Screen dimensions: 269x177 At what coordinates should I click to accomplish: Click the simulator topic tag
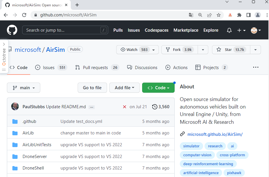click(191, 146)
